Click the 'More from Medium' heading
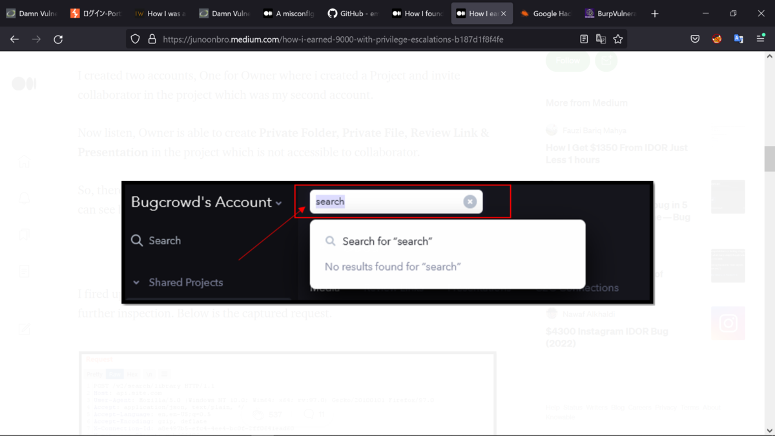Screen dimensions: 775x436 [586, 103]
